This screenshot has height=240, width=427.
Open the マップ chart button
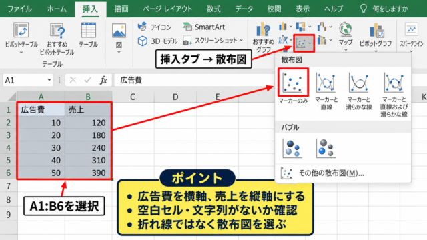[346, 37]
